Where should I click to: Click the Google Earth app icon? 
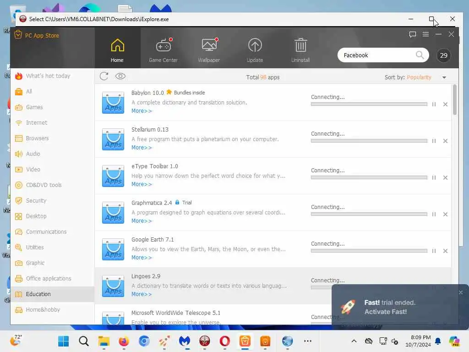(113, 249)
